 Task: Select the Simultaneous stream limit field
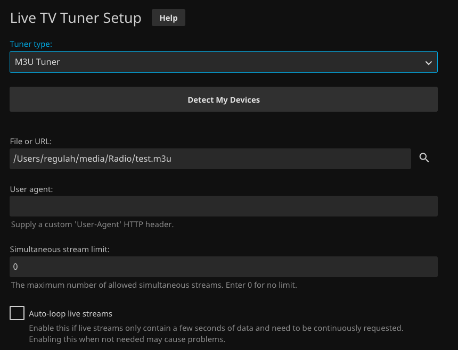tap(224, 266)
